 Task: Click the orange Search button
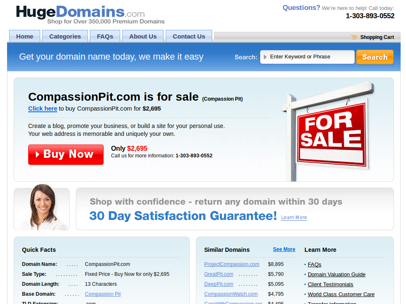tap(375, 57)
